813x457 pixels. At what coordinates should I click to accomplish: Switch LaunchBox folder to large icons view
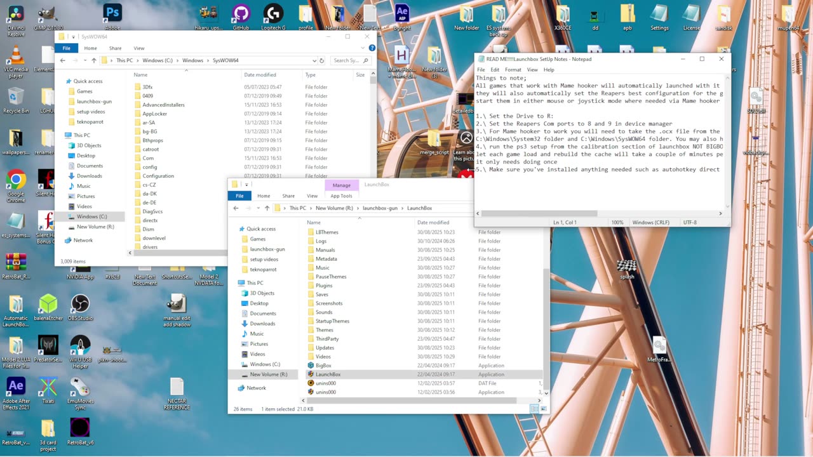542,409
